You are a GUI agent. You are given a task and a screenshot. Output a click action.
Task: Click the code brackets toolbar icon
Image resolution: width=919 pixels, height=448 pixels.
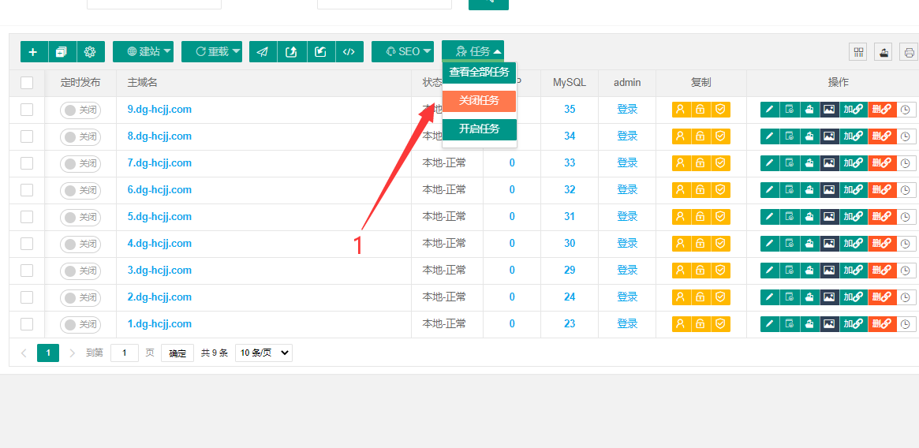tap(349, 51)
